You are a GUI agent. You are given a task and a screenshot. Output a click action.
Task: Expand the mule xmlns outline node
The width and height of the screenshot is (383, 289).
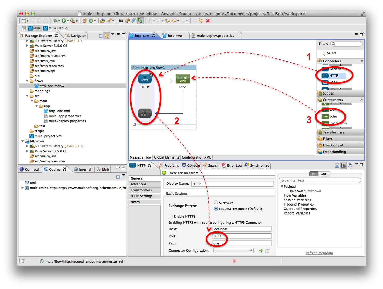point(23,188)
